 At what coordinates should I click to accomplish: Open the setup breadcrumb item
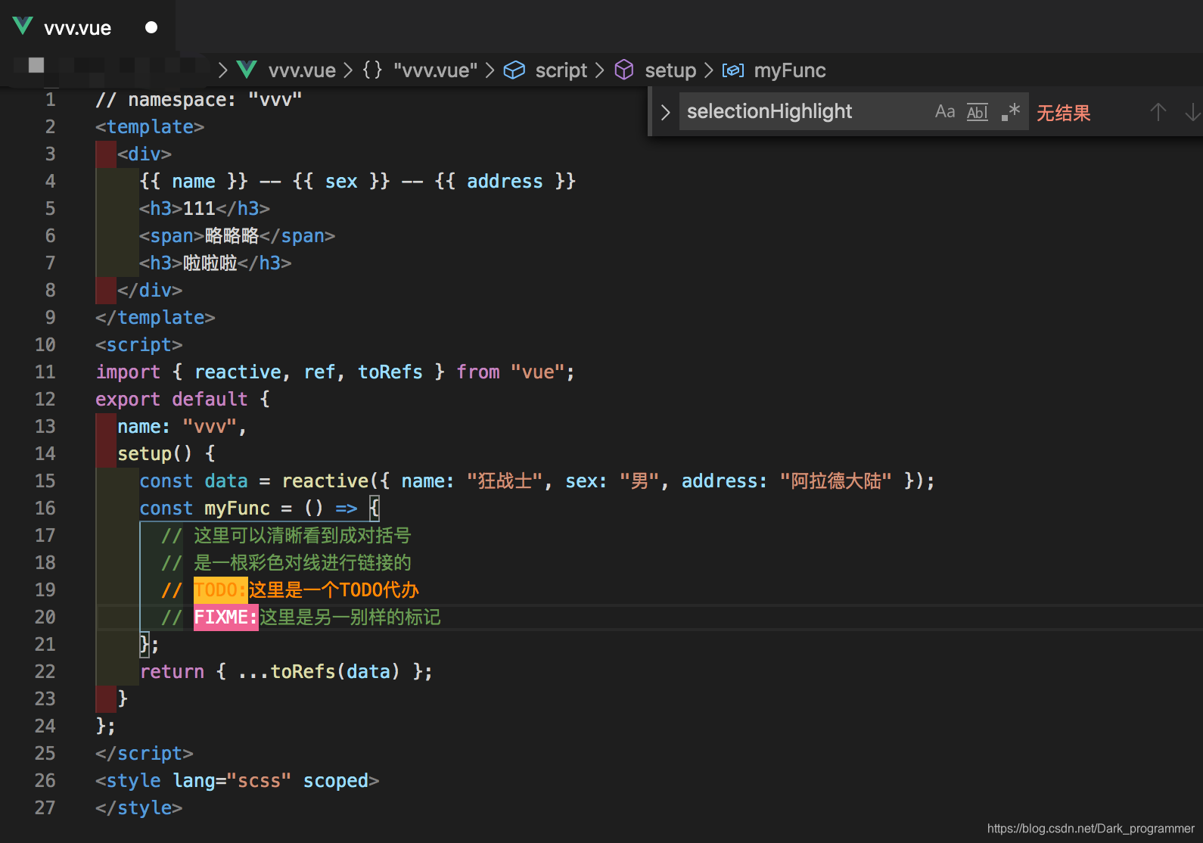click(670, 70)
